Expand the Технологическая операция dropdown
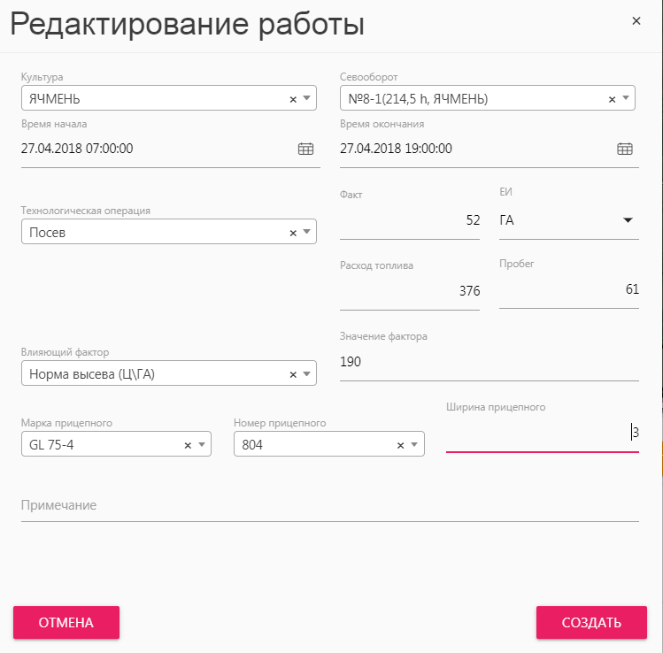 click(x=307, y=232)
